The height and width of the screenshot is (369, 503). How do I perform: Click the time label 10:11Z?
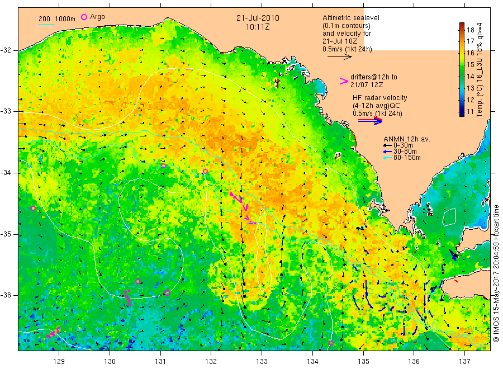tap(258, 27)
